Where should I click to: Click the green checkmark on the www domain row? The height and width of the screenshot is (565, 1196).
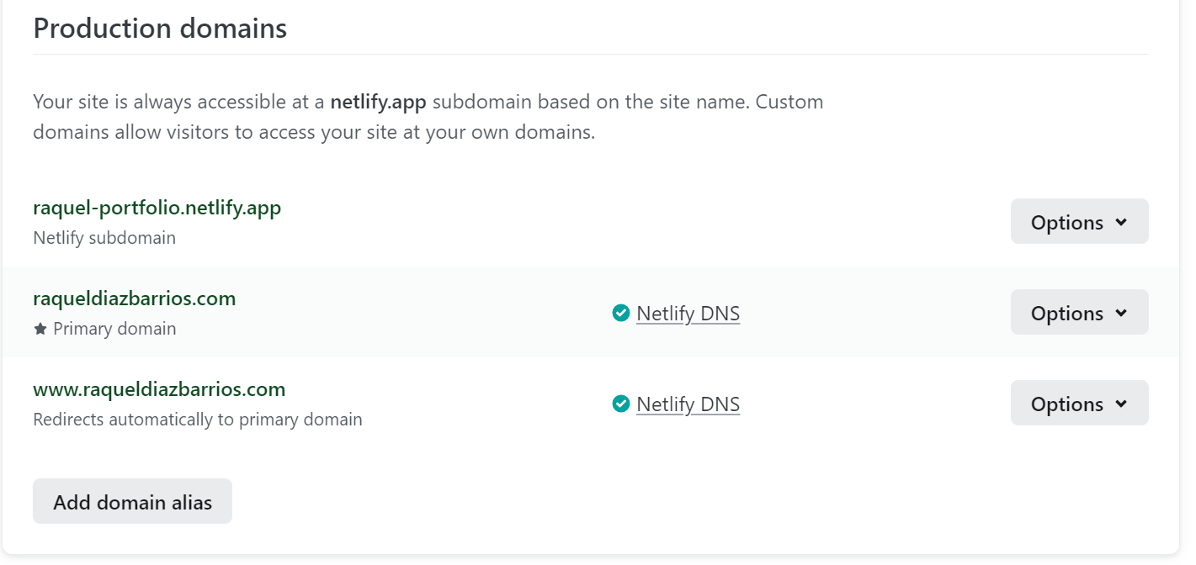pyautogui.click(x=621, y=404)
